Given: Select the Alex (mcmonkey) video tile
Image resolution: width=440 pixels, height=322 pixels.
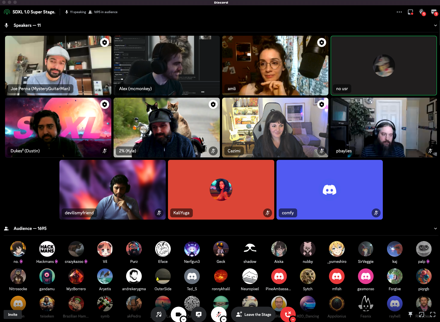Looking at the screenshot, I should tap(167, 66).
